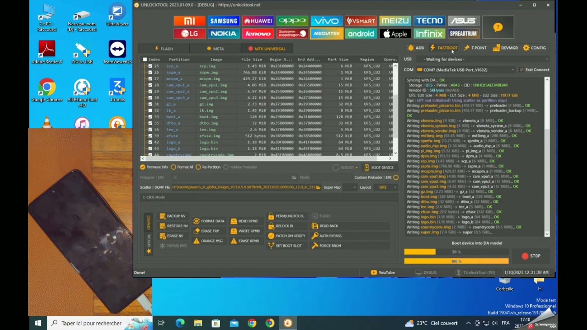Uncheck the boot_a partition row 33
Screen dimensions: 587x330
[x=150, y=117]
